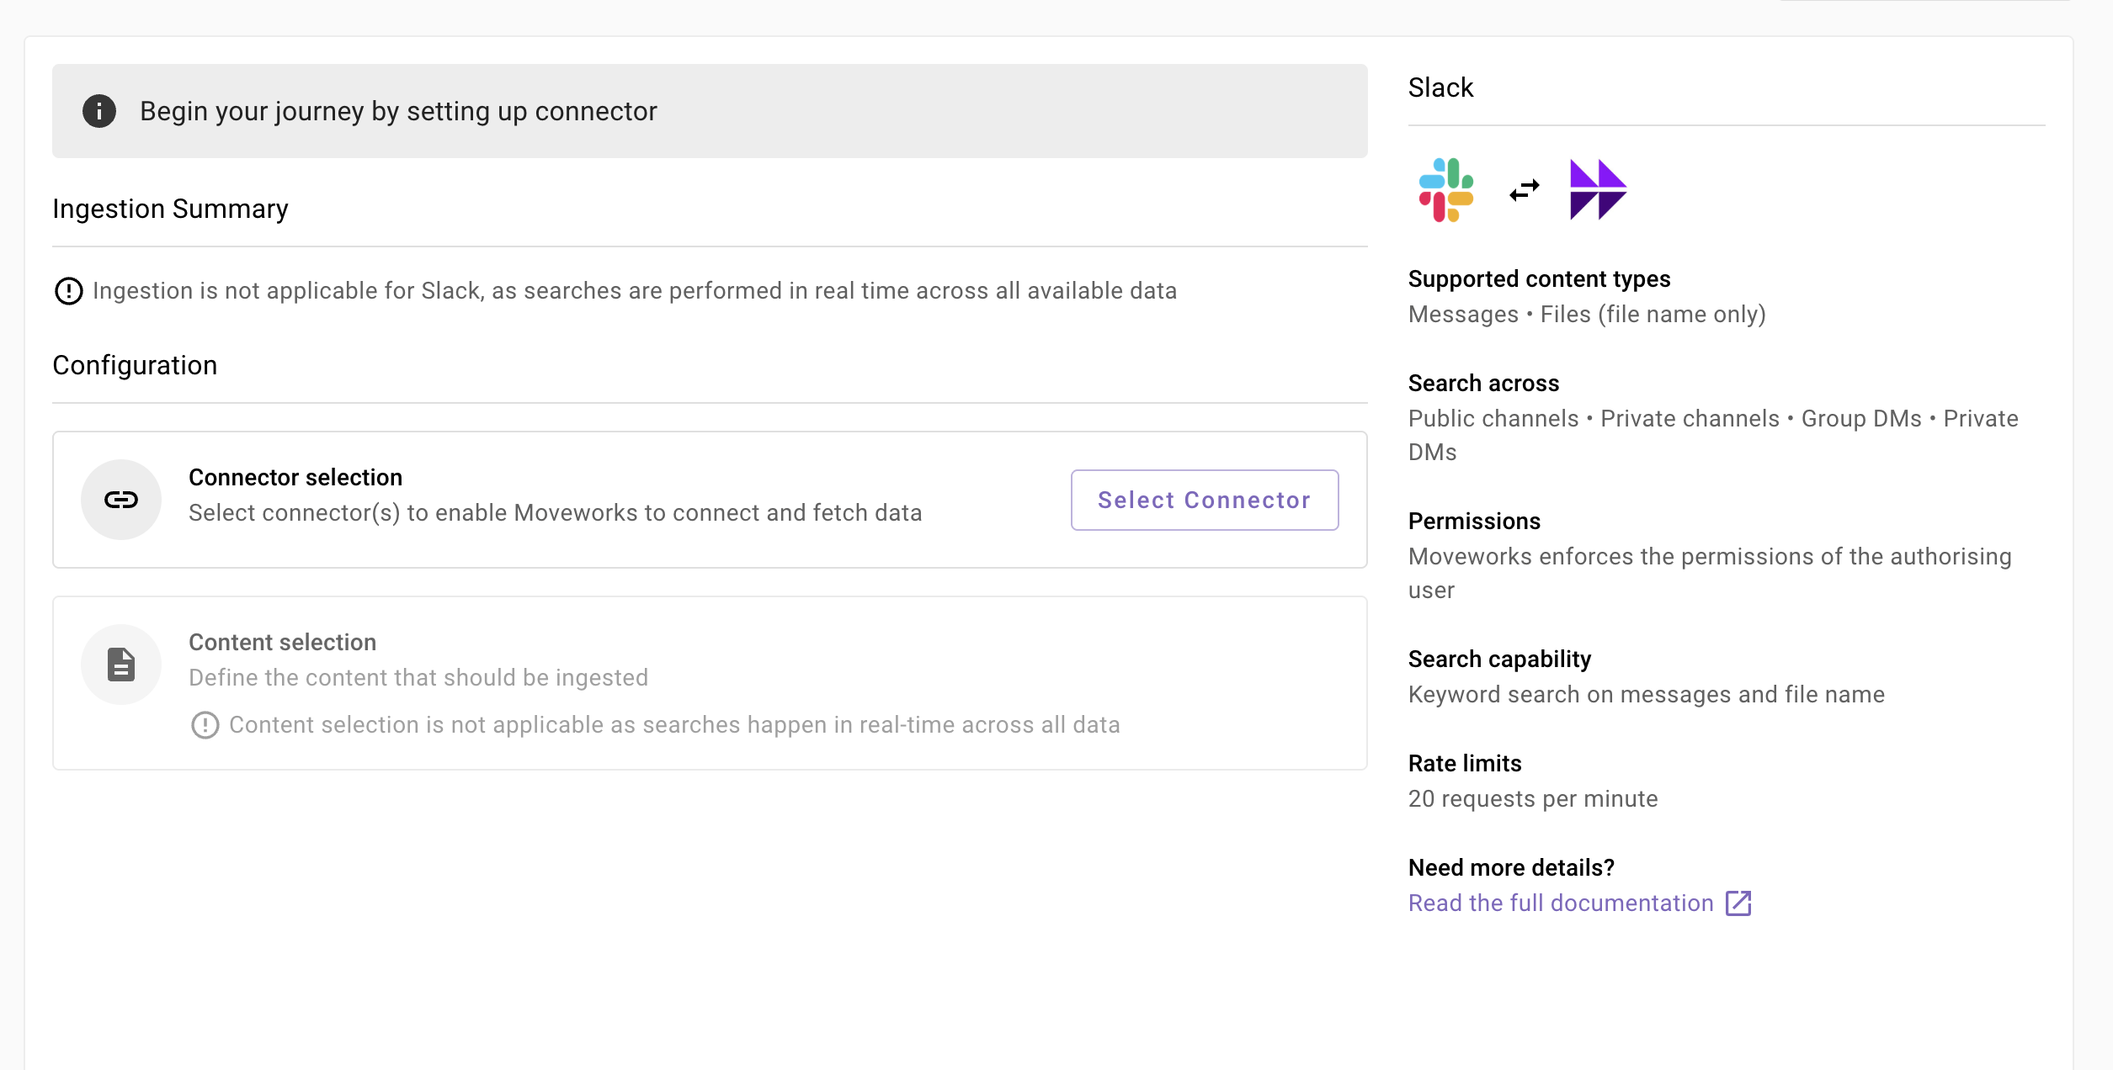Viewport: 2113px width, 1070px height.
Task: Select the Content selection title
Action: click(282, 643)
